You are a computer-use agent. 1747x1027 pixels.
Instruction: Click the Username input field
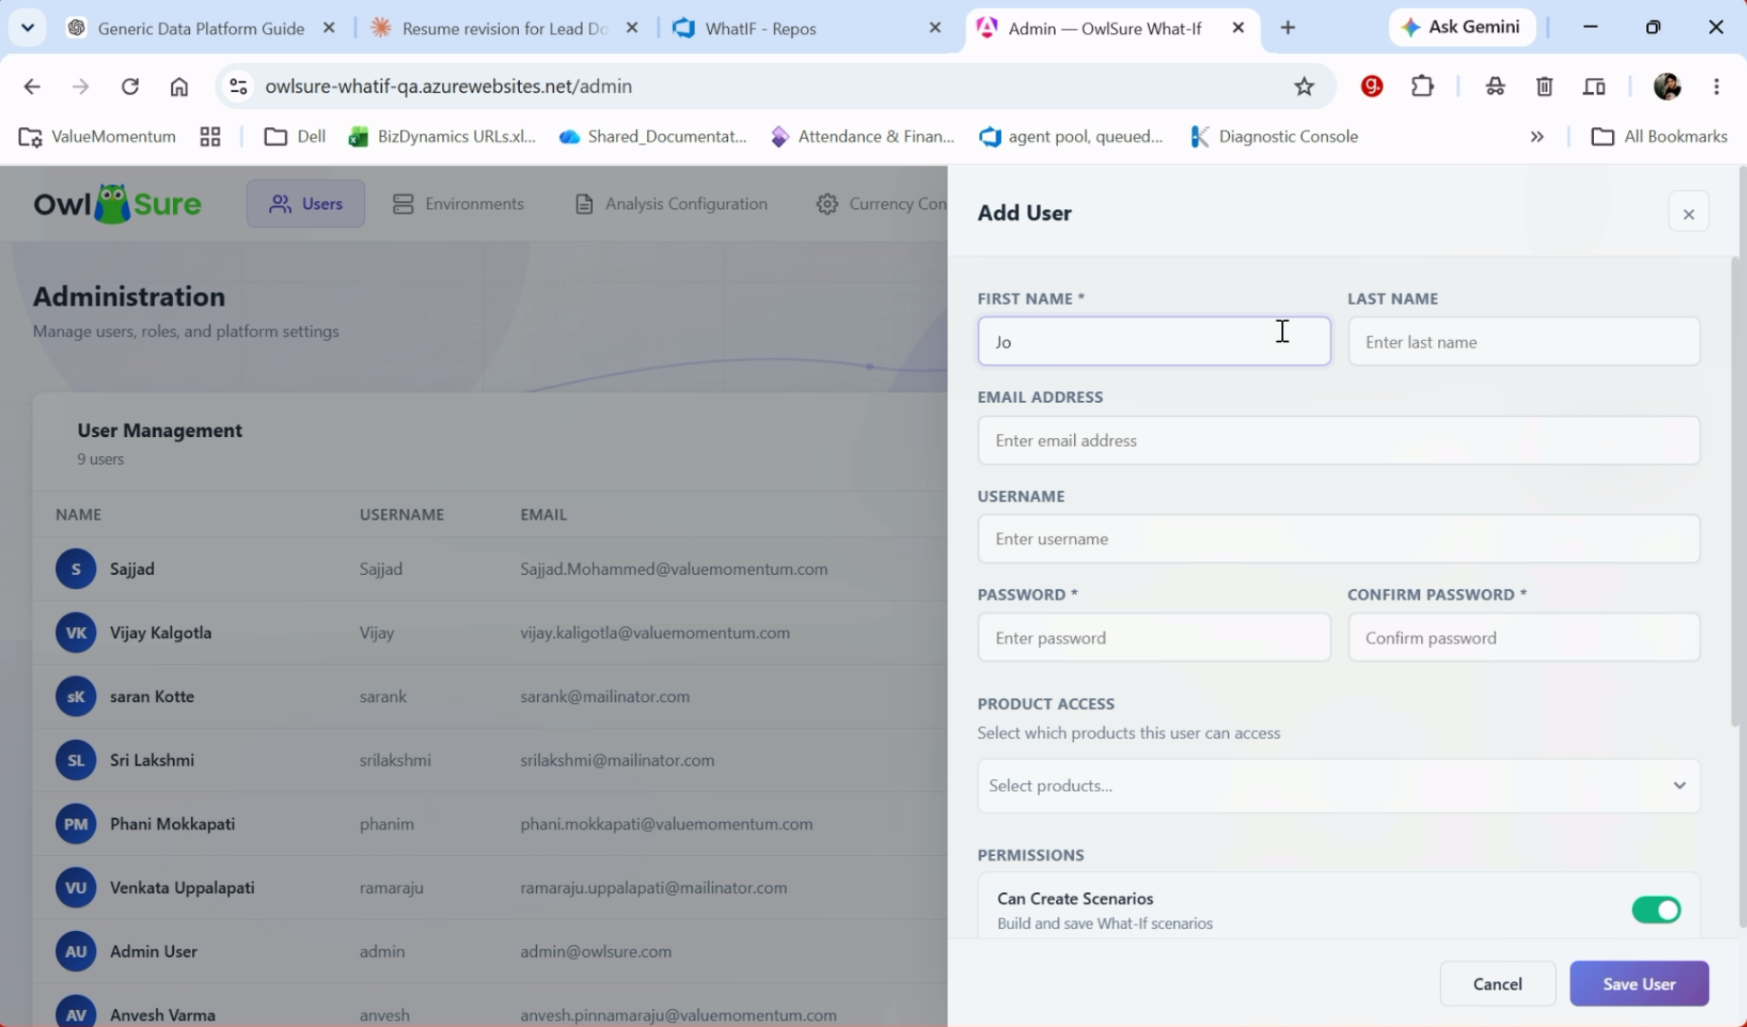[x=1338, y=539]
